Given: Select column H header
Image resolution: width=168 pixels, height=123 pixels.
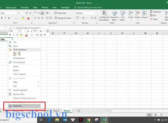Looking at the screenshot, I should click(x=88, y=33).
